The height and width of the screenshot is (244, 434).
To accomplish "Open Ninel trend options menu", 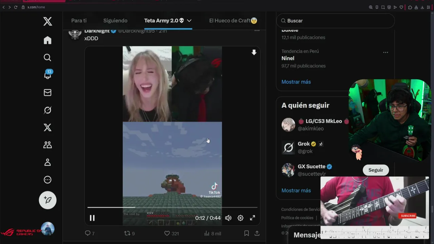I will coord(386,53).
